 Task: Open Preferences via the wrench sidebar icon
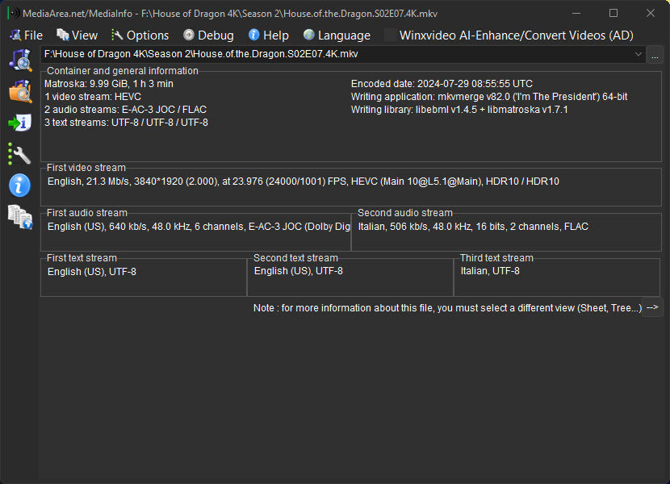click(x=19, y=154)
